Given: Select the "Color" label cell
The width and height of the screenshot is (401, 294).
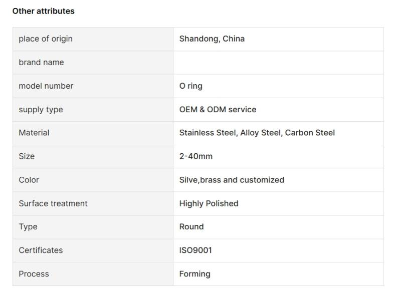Looking at the screenshot, I should pyautogui.click(x=29, y=180).
